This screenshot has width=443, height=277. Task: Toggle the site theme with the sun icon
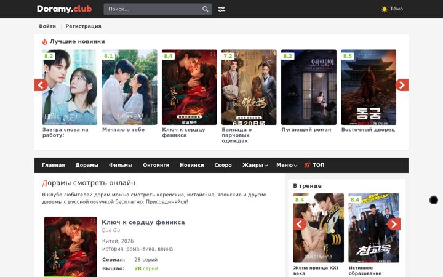click(x=384, y=9)
